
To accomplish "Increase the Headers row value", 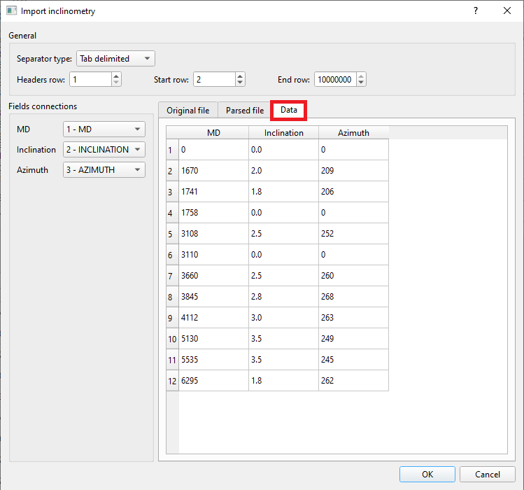I will click(116, 76).
